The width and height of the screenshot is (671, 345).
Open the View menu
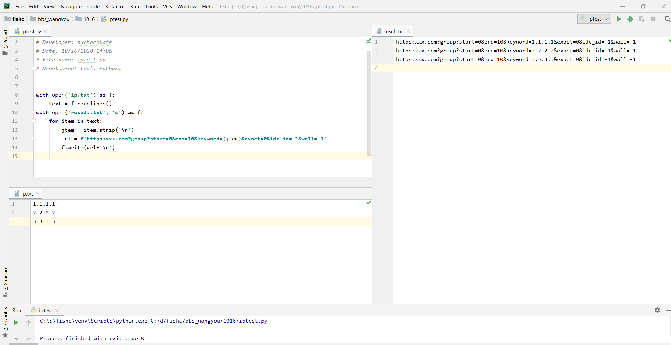click(49, 7)
